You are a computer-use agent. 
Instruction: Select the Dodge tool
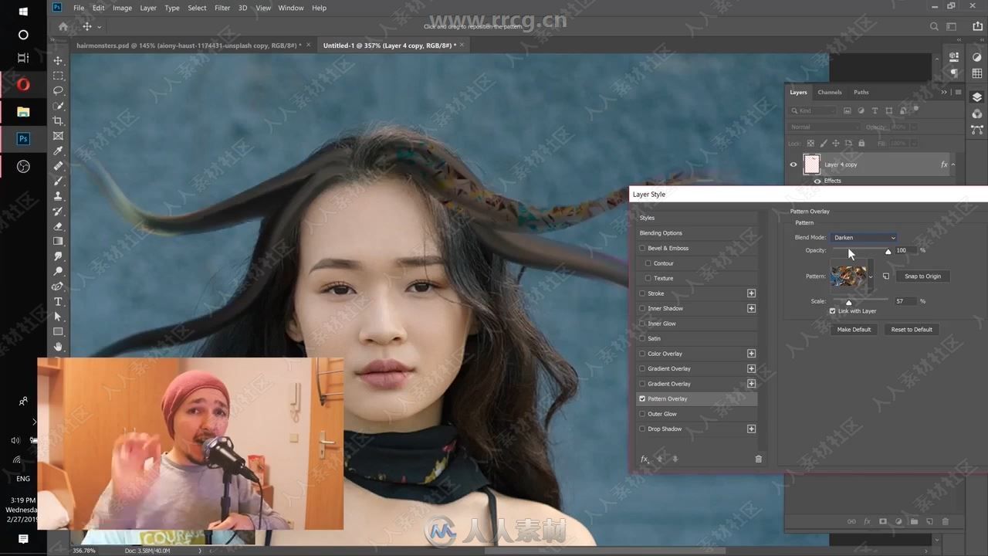58,271
